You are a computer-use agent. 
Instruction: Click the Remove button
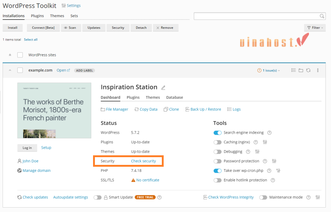(x=166, y=28)
